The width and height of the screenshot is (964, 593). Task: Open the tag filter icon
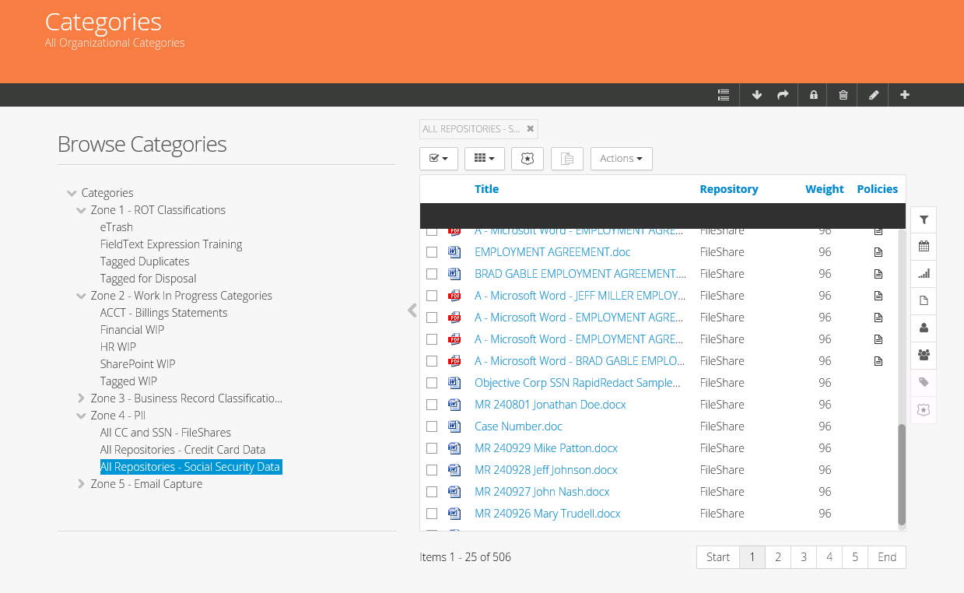[x=924, y=383]
